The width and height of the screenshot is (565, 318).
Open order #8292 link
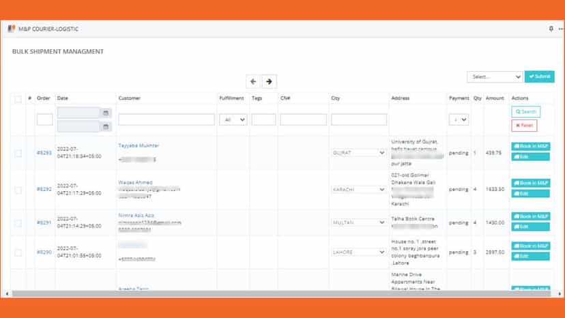tap(44, 189)
